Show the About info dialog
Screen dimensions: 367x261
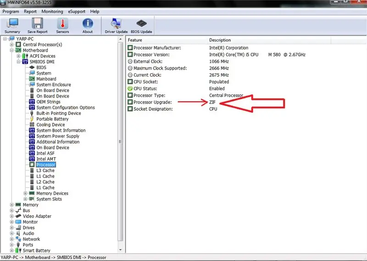click(x=88, y=26)
